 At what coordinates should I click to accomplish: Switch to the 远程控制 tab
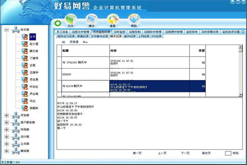click(135, 32)
